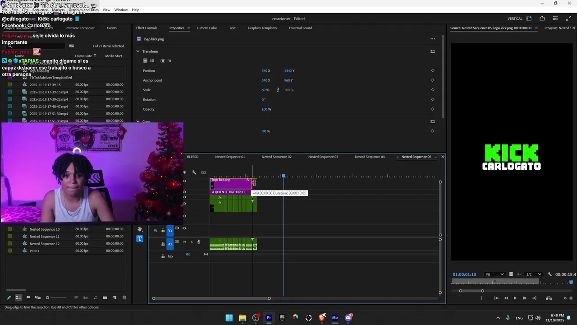Open Brave browser from taskbar

coord(322,318)
